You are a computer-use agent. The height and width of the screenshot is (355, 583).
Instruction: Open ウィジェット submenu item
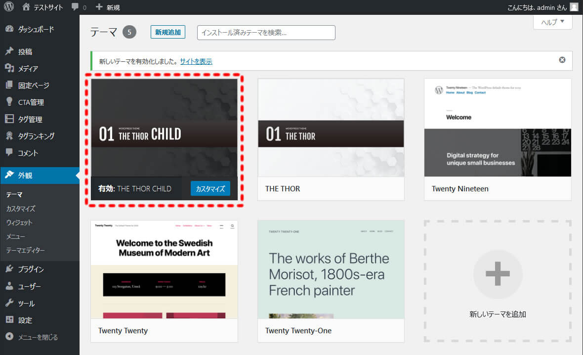click(19, 222)
